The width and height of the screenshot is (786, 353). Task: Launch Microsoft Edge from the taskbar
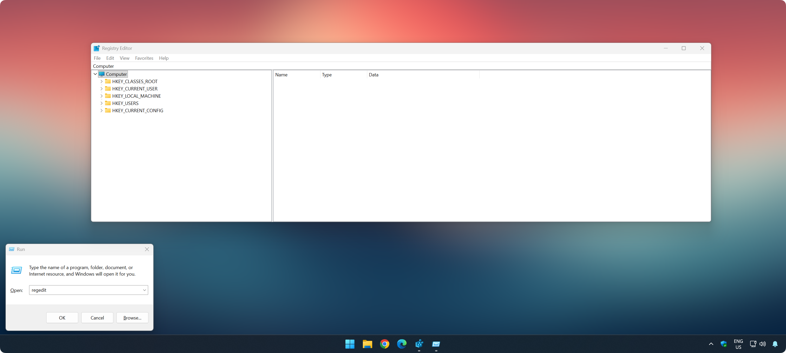pyautogui.click(x=402, y=344)
